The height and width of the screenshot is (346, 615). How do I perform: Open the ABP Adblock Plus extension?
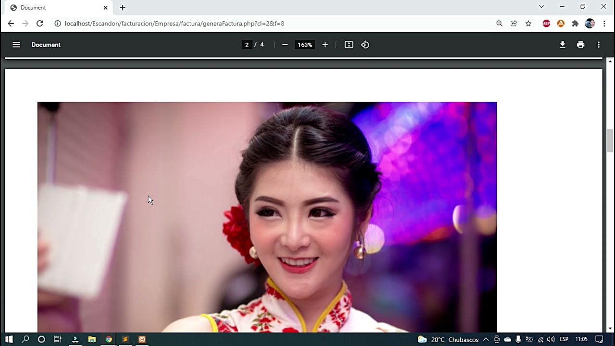pos(546,23)
